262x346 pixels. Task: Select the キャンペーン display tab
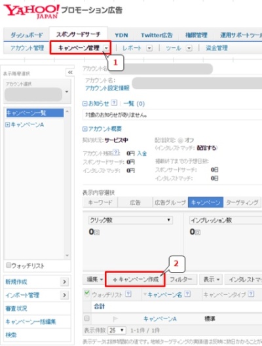(x=206, y=202)
